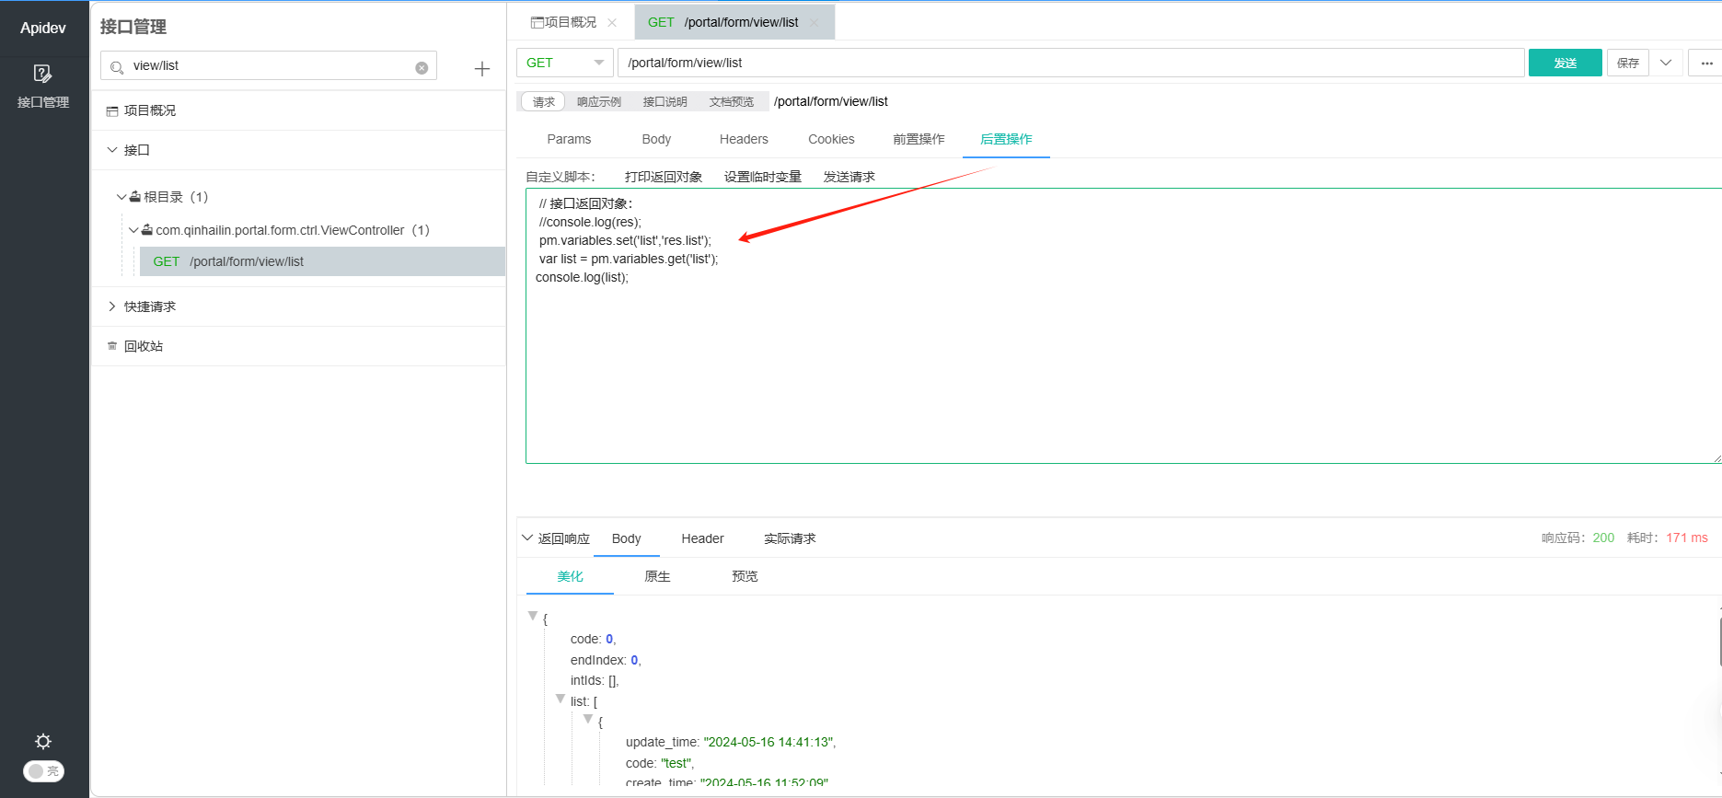Focus the view/list search field
This screenshot has height=798, width=1722.
pyautogui.click(x=269, y=66)
